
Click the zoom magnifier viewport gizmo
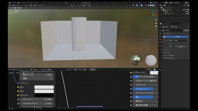pyautogui.click(x=156, y=20)
